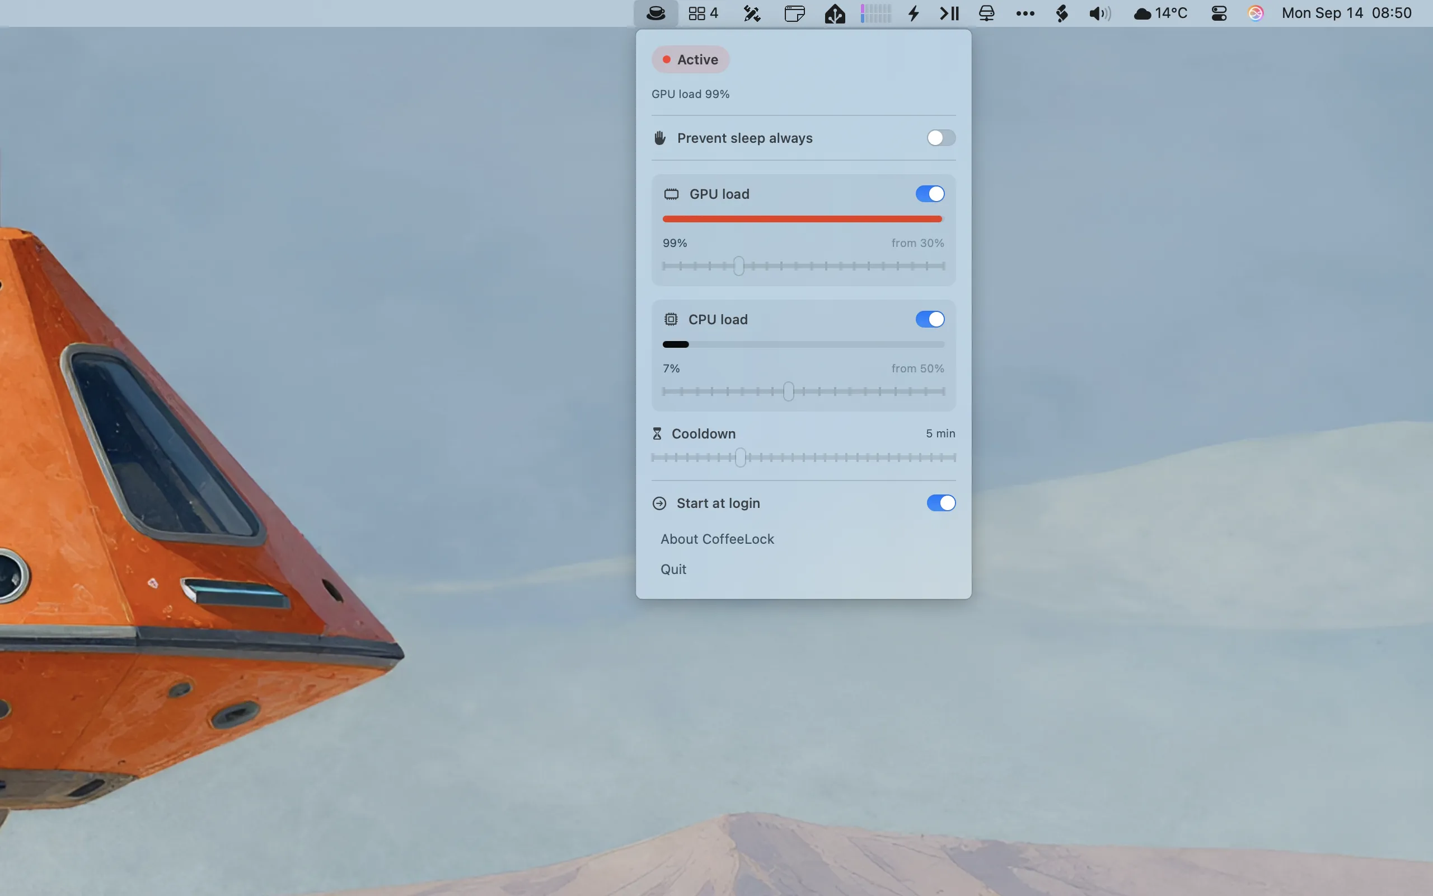Choose Quit from the CoffeeLock menu
Image resolution: width=1433 pixels, height=896 pixels.
tap(673, 570)
